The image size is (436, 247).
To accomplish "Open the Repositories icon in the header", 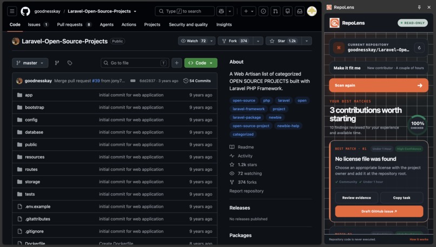I will 288,11.
